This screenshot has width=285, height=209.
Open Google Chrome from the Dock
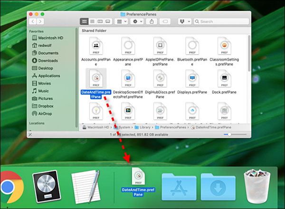click(9, 187)
